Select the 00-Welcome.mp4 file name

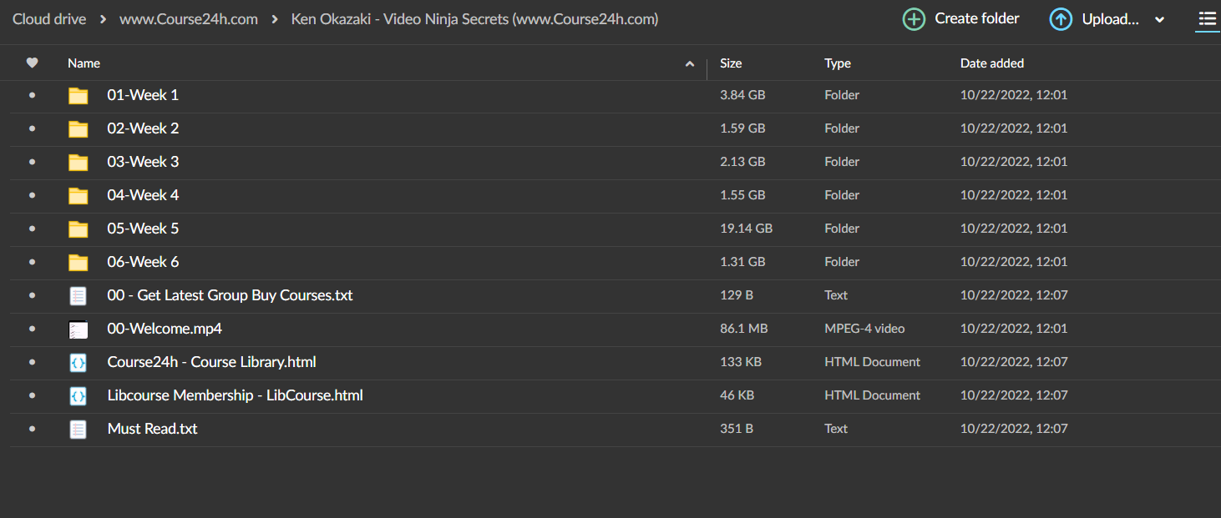165,329
